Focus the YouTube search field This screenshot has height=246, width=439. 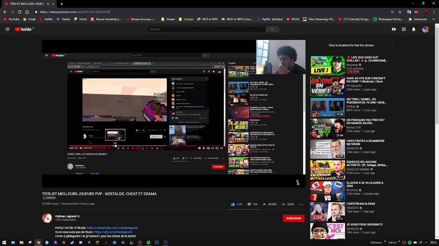207,29
